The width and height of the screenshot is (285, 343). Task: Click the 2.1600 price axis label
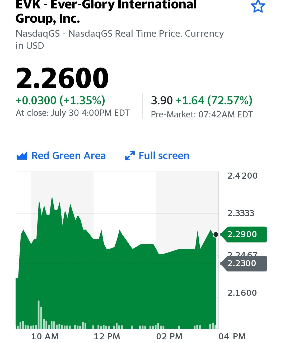coord(242,293)
